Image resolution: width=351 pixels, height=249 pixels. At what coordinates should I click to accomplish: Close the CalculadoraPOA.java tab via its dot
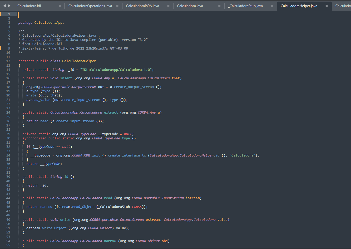(x=168, y=6)
